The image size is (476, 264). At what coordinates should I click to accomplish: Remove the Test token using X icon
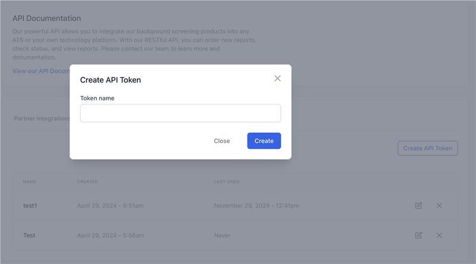pyautogui.click(x=439, y=235)
